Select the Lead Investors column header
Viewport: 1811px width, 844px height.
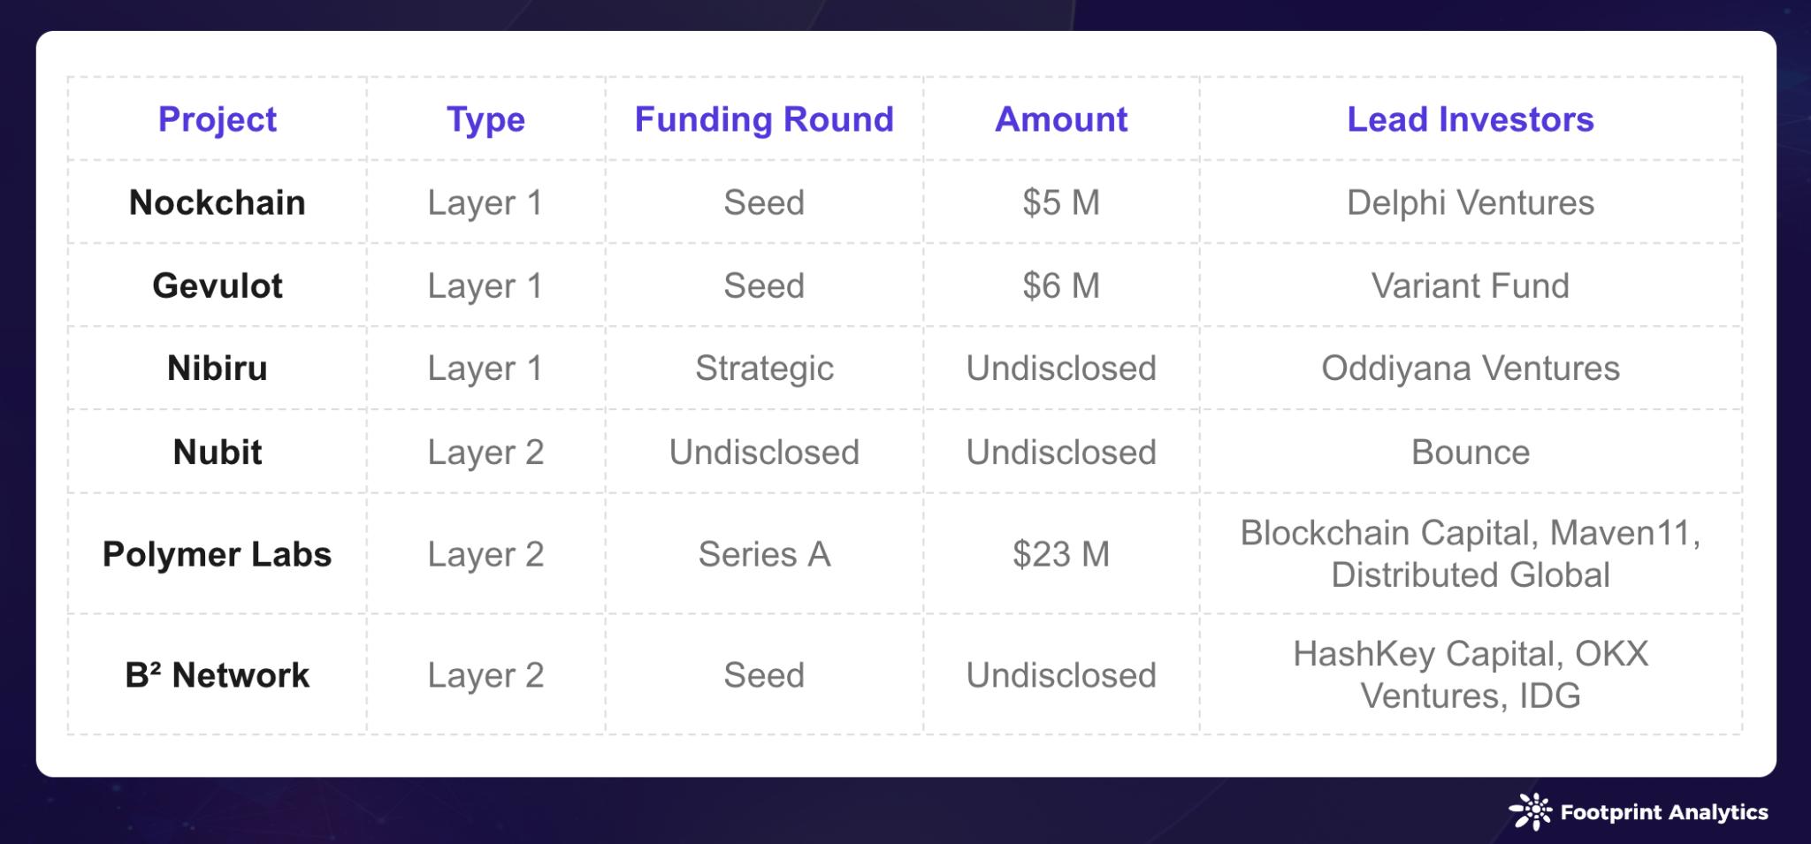pos(1471,119)
